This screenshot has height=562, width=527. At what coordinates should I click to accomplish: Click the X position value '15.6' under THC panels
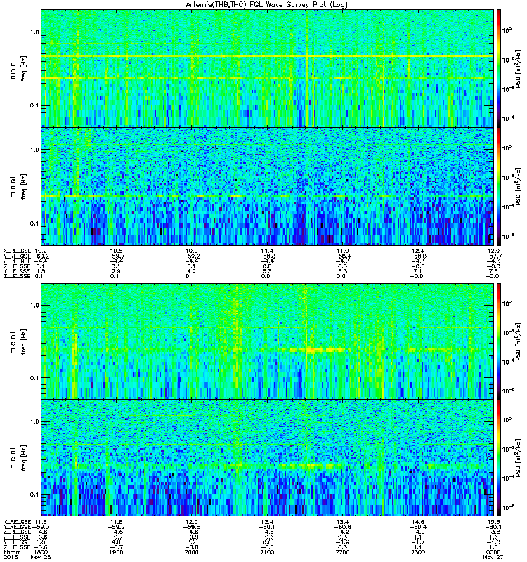pyautogui.click(x=493, y=522)
